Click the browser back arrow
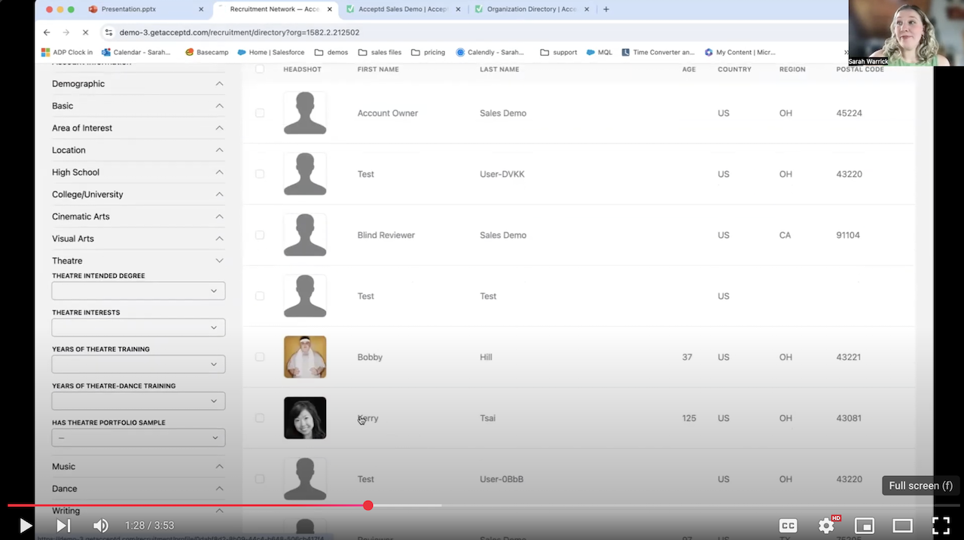Image resolution: width=964 pixels, height=540 pixels. [x=47, y=32]
